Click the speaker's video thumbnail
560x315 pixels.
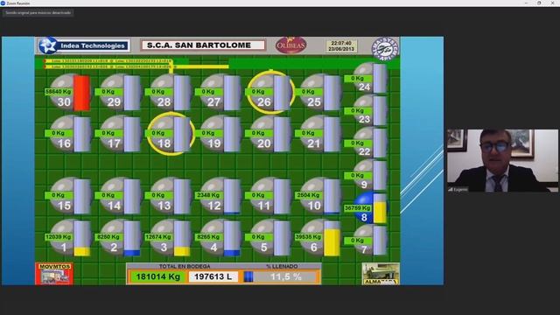click(502, 161)
